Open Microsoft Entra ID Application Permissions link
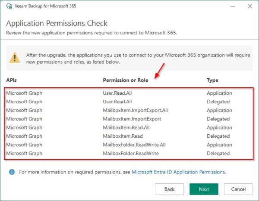This screenshot has height=201, width=259. click(x=178, y=172)
